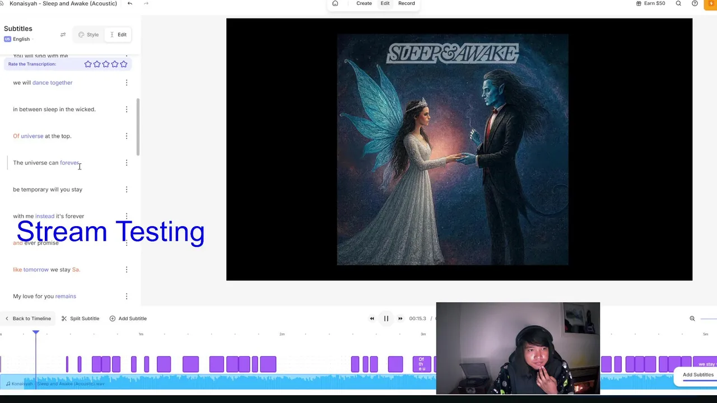Switch to the subtitles Edit tab
This screenshot has width=717, height=403.
click(x=118, y=35)
